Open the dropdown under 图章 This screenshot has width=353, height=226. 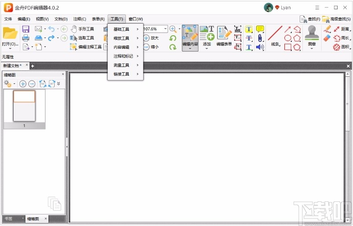point(312,48)
